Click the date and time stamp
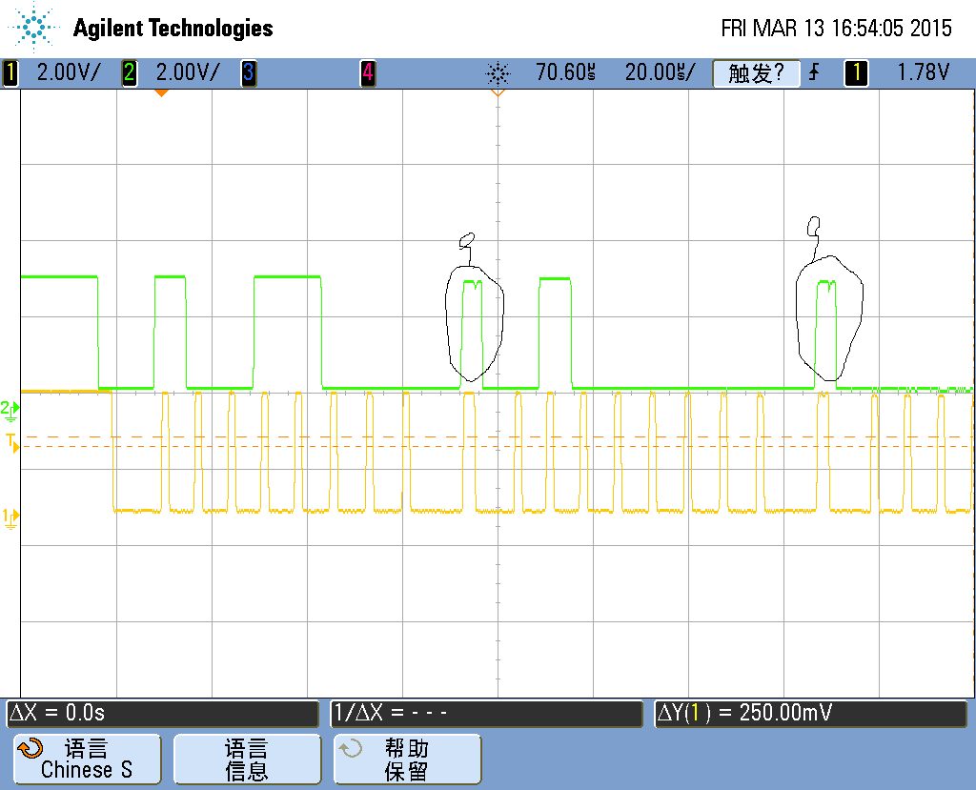 point(836,28)
